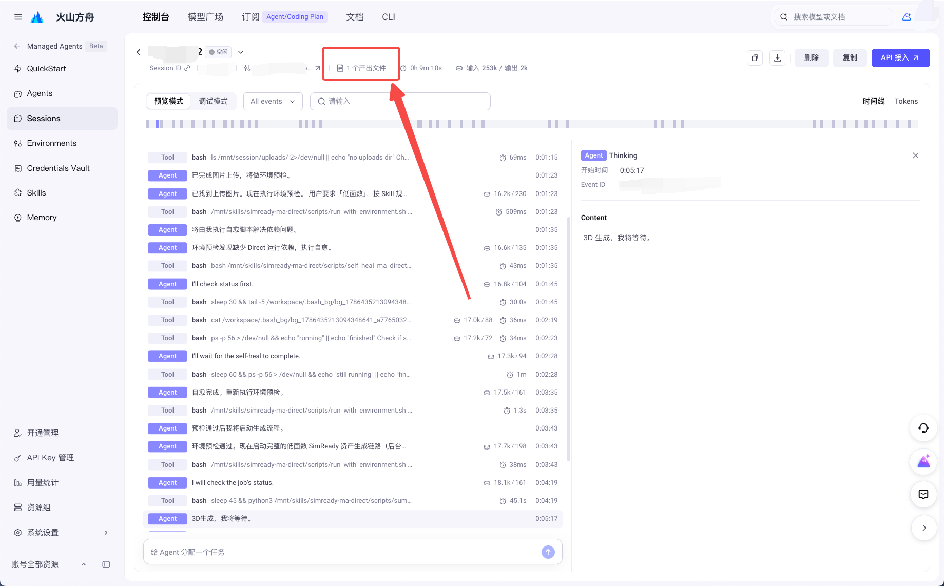944x586 pixels.
Task: Open 控制台 top tab
Action: coord(156,17)
